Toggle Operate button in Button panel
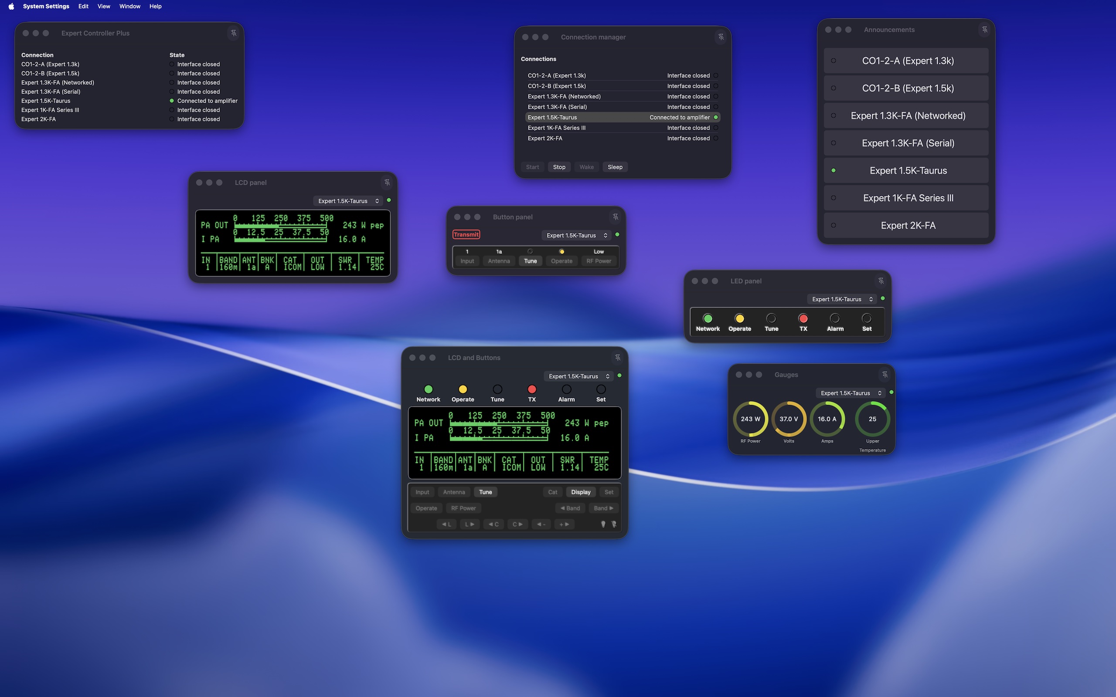1116x697 pixels. [561, 261]
